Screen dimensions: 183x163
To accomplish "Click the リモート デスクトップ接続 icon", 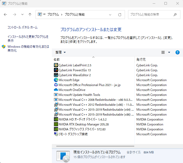I will pos(56,134).
